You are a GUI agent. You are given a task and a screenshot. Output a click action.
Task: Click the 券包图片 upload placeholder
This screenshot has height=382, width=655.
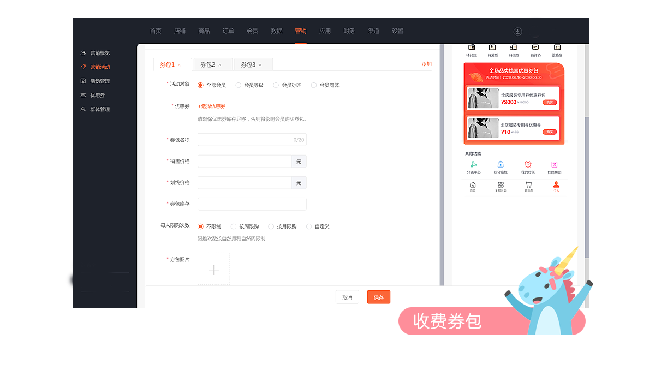pos(213,269)
